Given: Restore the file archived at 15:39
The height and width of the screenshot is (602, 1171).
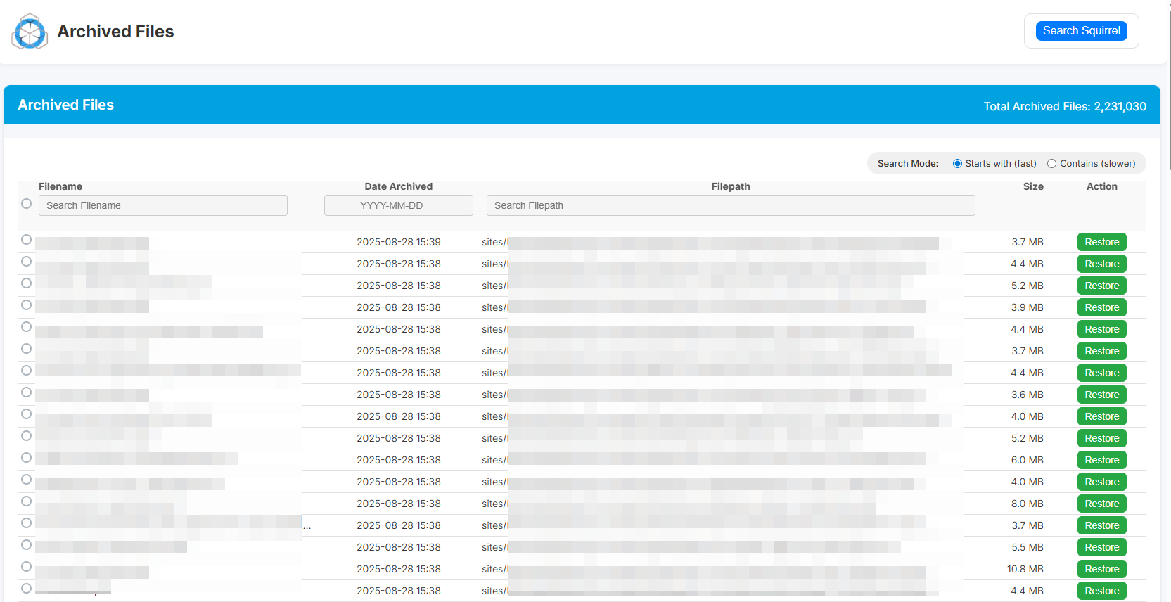Looking at the screenshot, I should pyautogui.click(x=1101, y=242).
